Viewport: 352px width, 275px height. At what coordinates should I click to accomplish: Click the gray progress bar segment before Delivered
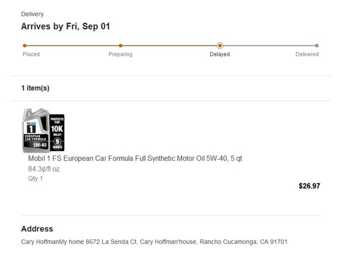tap(269, 46)
